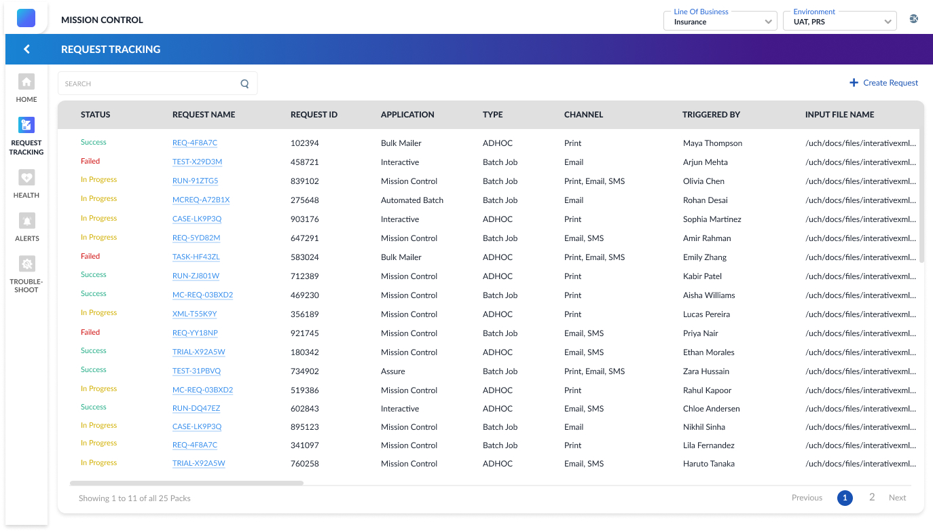Open the Troubleshoot gear icon

(x=26, y=264)
